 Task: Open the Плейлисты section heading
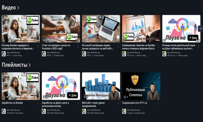(x=16, y=65)
